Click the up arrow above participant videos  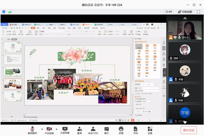(185, 18)
